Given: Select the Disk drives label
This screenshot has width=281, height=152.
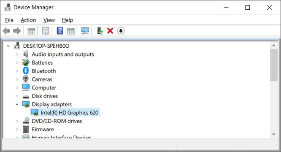Looking at the screenshot, I should pyautogui.click(x=45, y=96).
